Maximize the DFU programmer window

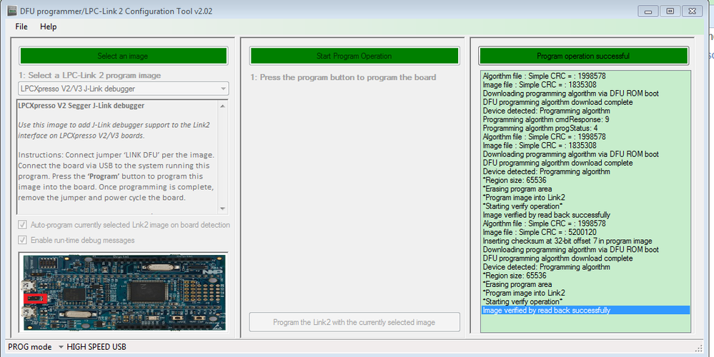670,11
